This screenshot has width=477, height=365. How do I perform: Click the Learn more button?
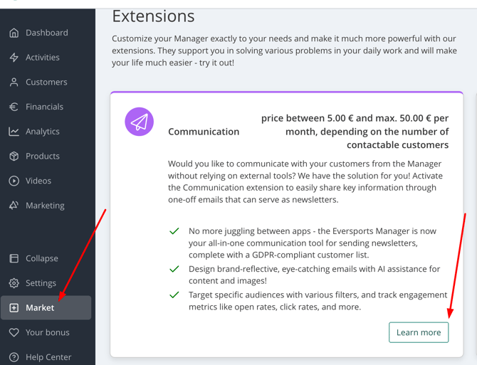[x=419, y=332]
